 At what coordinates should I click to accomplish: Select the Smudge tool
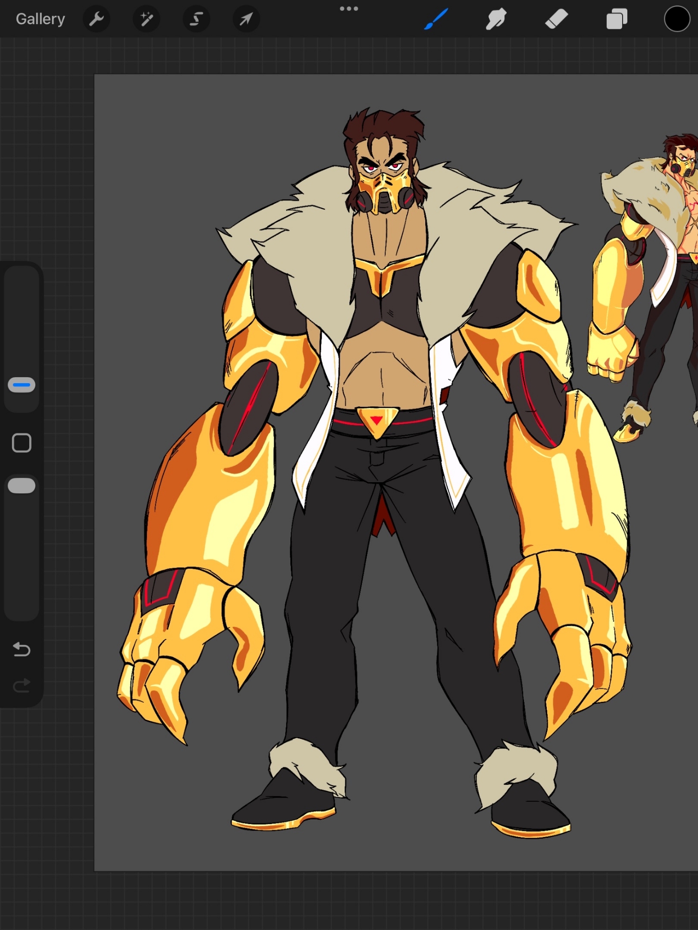pos(496,19)
